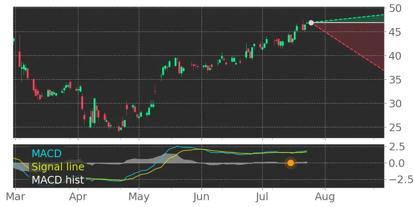The image size is (414, 207).
Task: Click the MACD legend label
Action: click(46, 153)
